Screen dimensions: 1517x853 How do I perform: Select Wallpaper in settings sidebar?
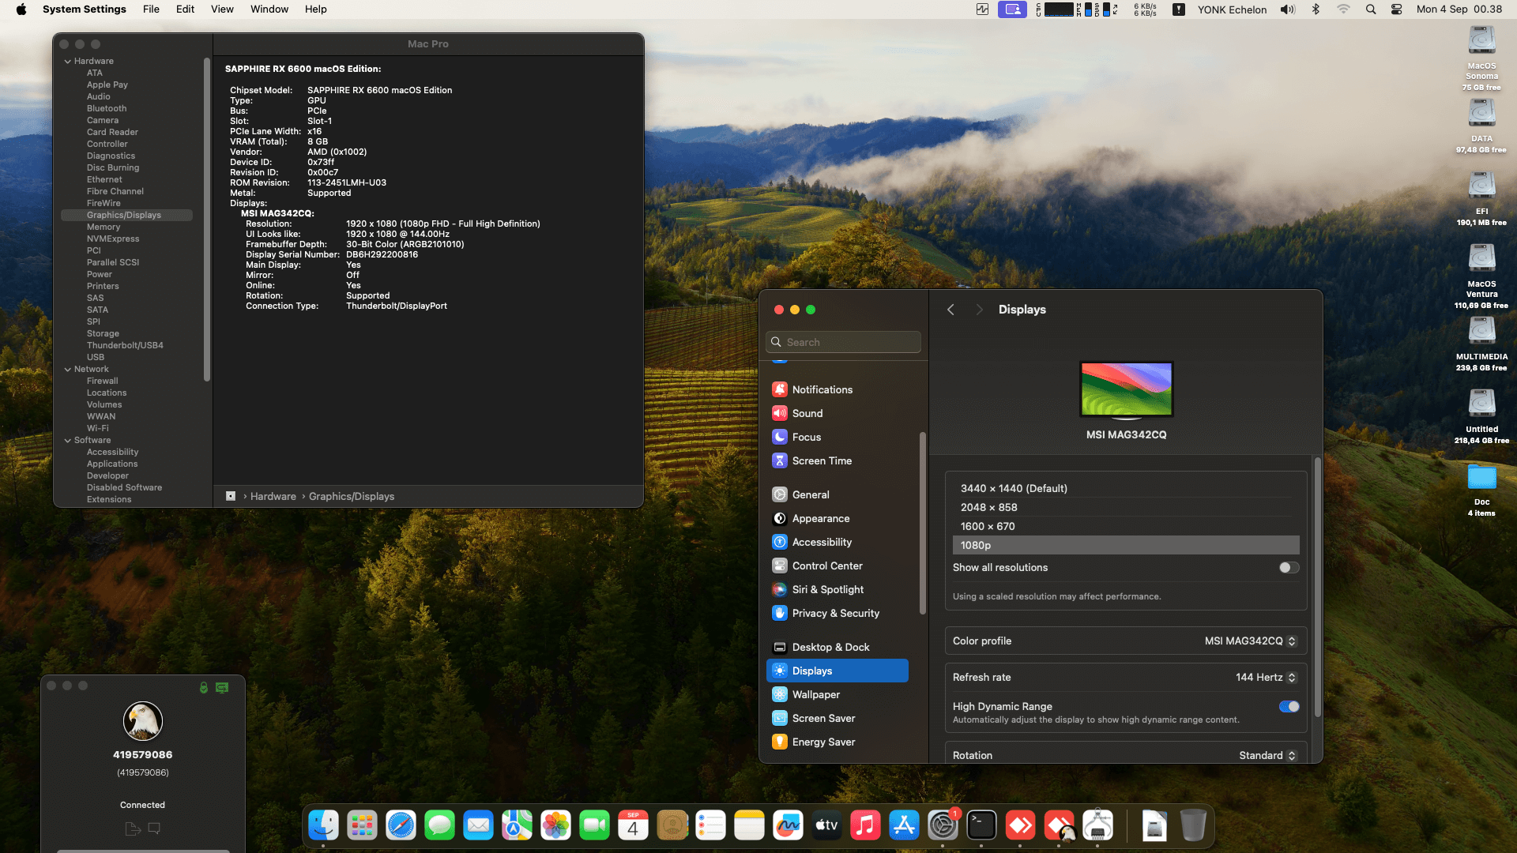pyautogui.click(x=815, y=694)
